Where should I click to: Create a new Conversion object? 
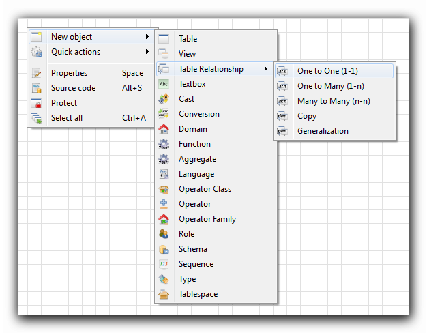point(216,114)
